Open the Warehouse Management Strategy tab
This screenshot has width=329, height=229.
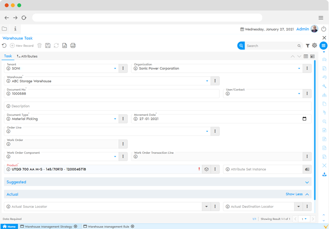(x=48, y=226)
